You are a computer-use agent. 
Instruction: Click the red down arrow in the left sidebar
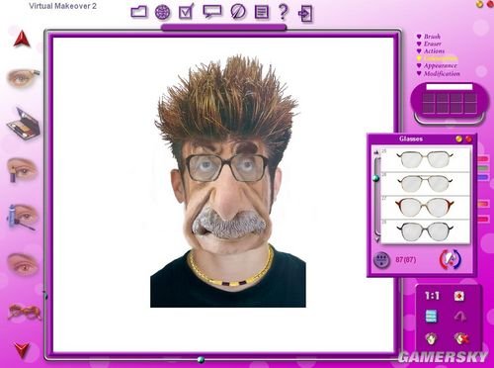pyautogui.click(x=23, y=350)
